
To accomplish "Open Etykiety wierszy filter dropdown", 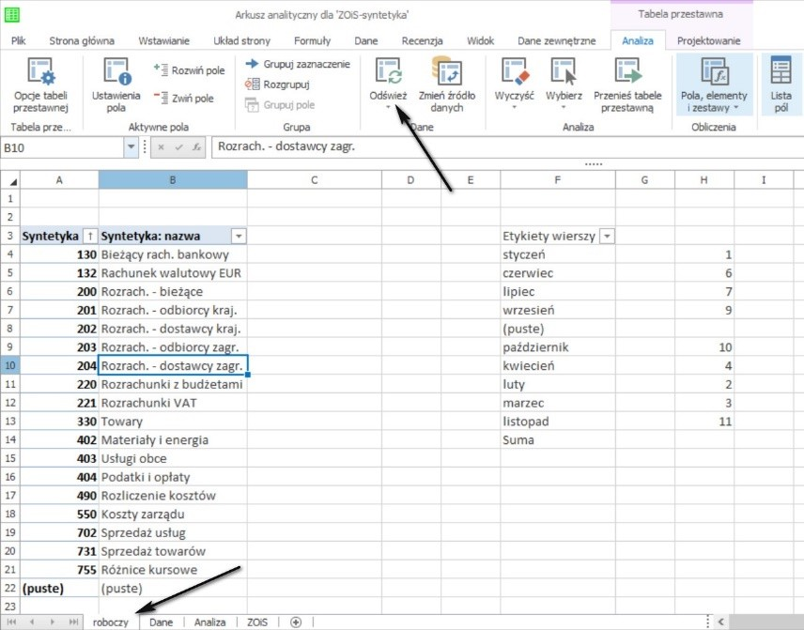I will pyautogui.click(x=607, y=236).
